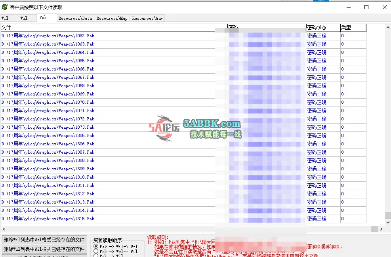Screen dimensions: 391x257
Task: Select row Weapon\1072.Pak
Action: click(x=183, y=119)
